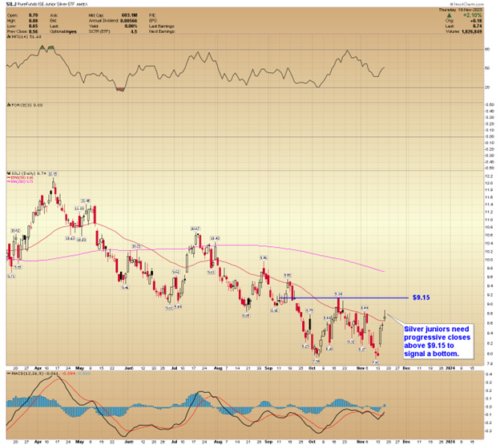Click the MFI(14) indicator label

pyautogui.click(x=24, y=37)
